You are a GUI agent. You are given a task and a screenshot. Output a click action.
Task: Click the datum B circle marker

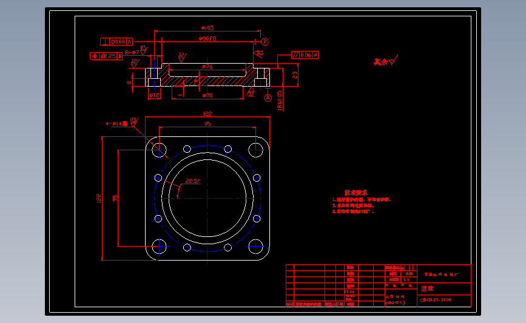(265, 42)
